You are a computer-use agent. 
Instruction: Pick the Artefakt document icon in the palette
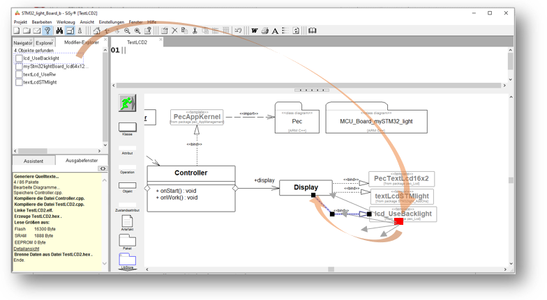(x=127, y=220)
